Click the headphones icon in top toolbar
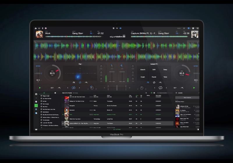This screenshot has width=233, height=163. 38,28
